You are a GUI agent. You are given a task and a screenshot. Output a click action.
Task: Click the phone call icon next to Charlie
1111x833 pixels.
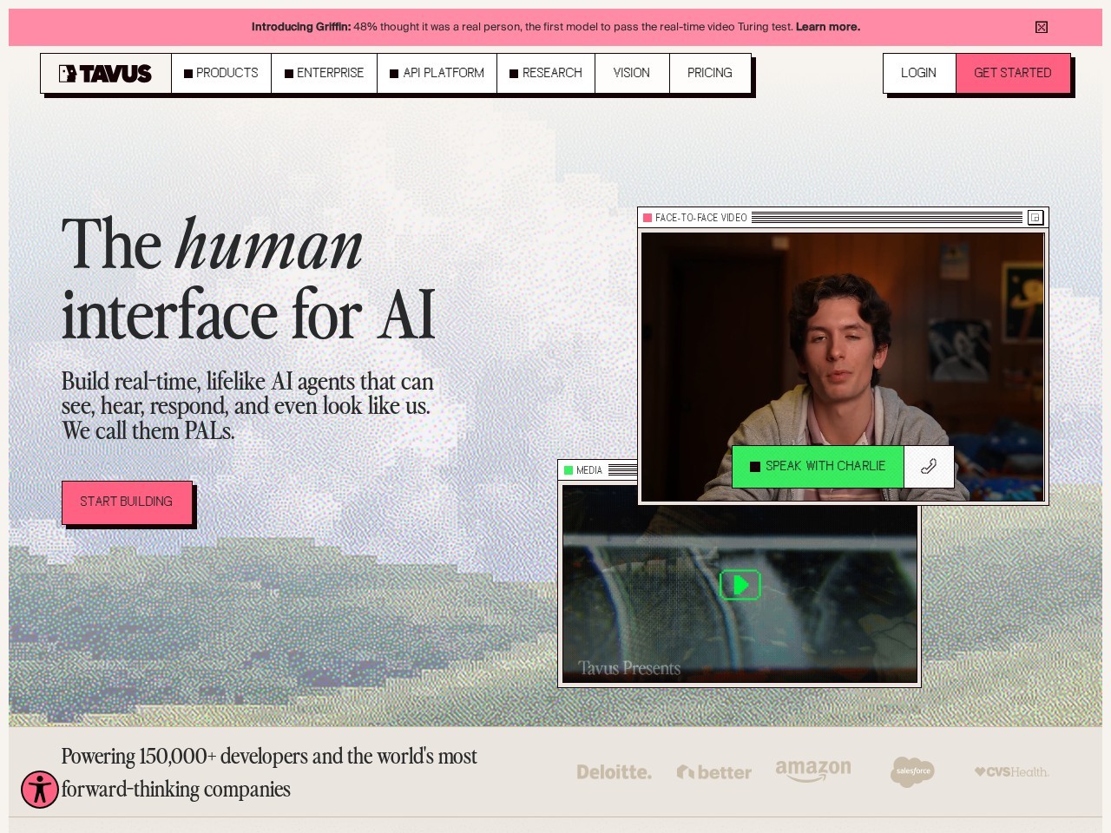click(x=929, y=466)
